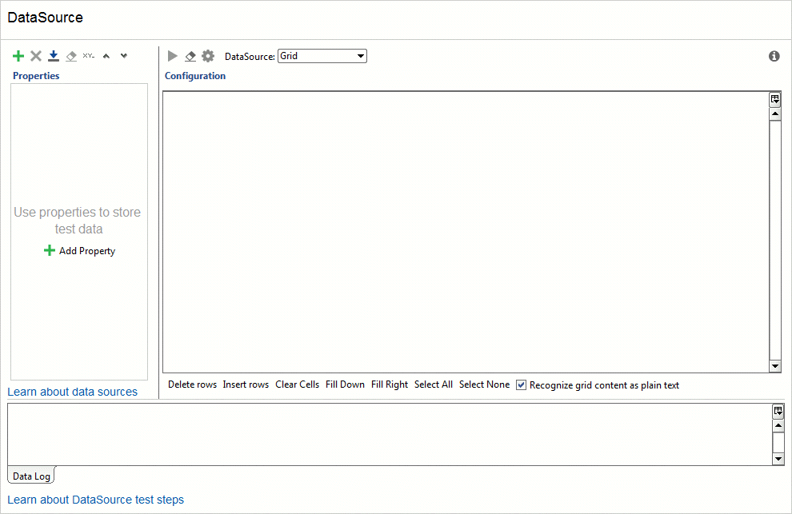This screenshot has height=514, width=792.
Task: Open DataSource options with the gear icon
Action: pyautogui.click(x=208, y=55)
